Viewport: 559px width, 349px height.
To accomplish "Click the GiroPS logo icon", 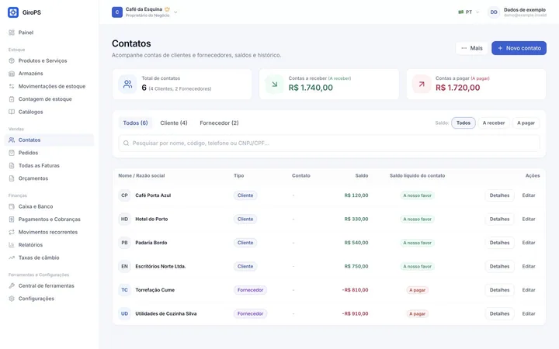I will [x=13, y=12].
